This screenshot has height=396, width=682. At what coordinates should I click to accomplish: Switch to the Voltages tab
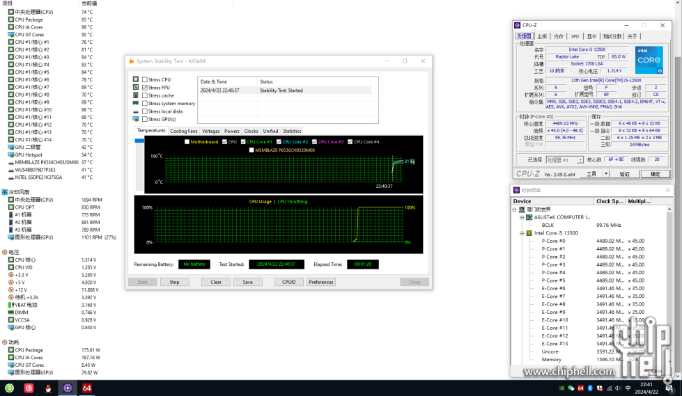click(x=211, y=131)
